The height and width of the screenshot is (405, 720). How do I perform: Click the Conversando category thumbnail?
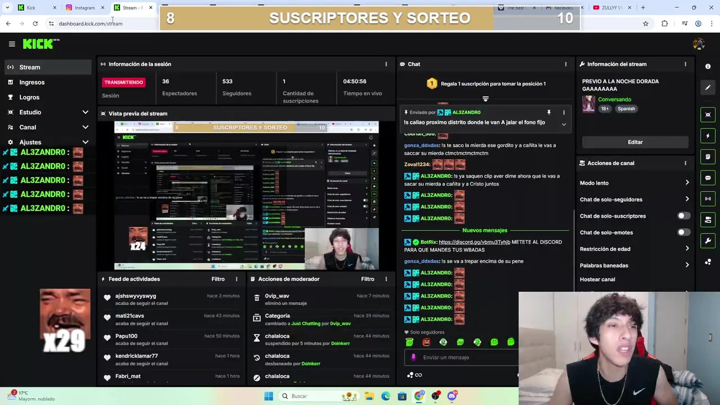[588, 104]
